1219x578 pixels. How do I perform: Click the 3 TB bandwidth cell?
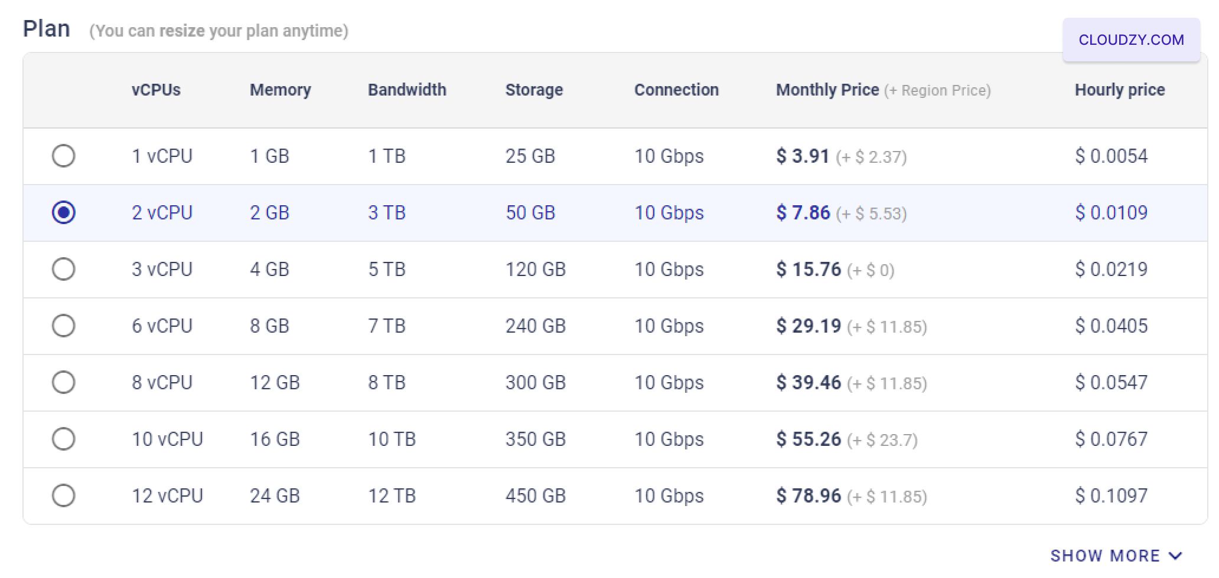click(x=387, y=213)
